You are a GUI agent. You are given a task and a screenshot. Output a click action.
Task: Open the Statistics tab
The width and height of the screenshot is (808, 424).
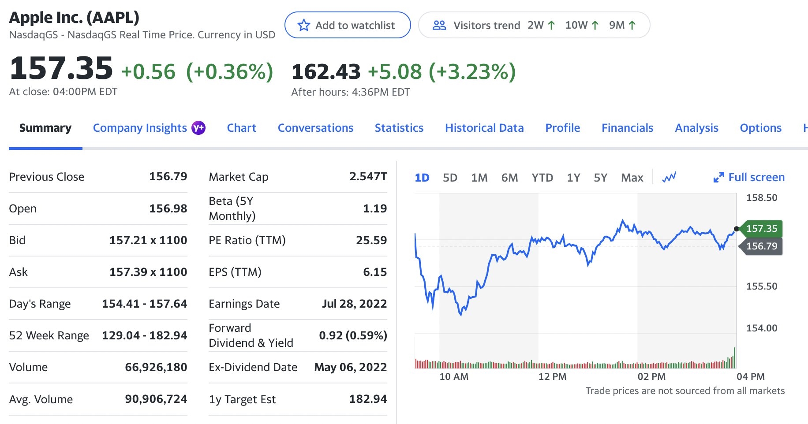[399, 128]
